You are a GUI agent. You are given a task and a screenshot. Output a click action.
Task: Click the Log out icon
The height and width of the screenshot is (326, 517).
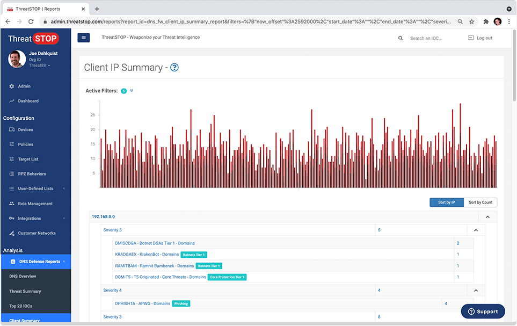tap(471, 38)
